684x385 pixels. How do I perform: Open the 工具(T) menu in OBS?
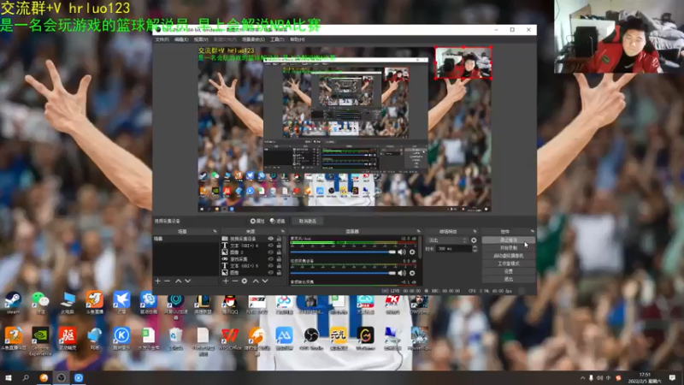[x=277, y=39]
